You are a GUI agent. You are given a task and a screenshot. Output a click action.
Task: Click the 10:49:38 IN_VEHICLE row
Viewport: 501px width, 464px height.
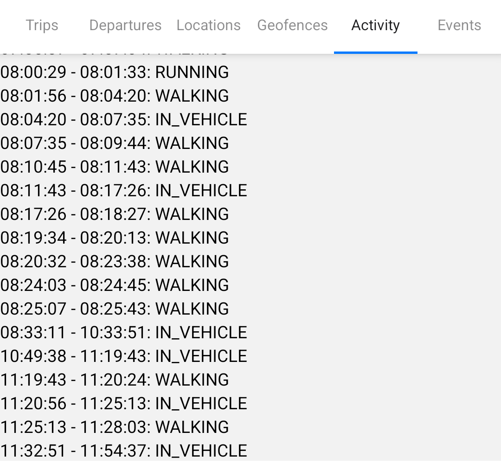point(123,356)
